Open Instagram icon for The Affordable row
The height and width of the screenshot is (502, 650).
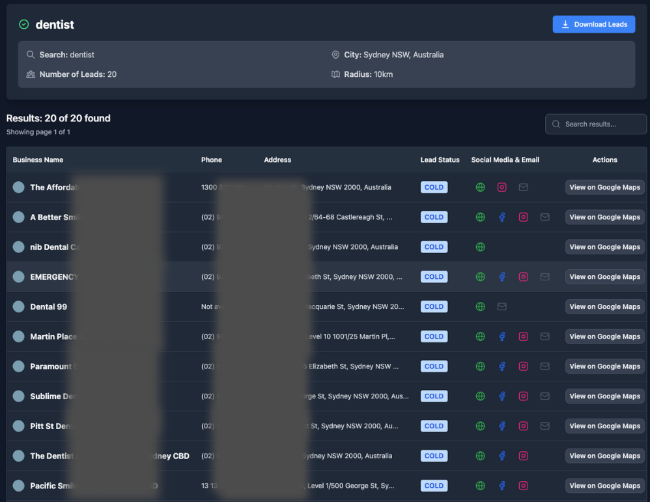point(502,187)
